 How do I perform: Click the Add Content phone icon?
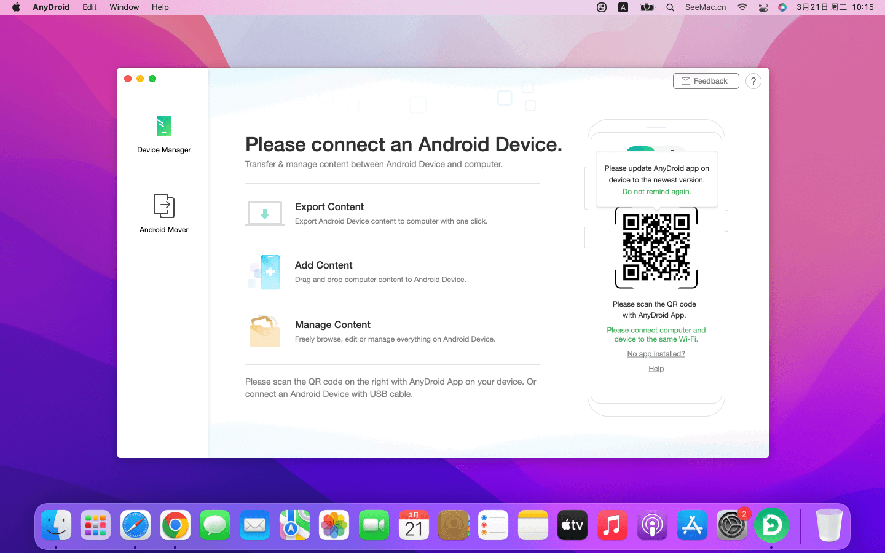tap(265, 272)
